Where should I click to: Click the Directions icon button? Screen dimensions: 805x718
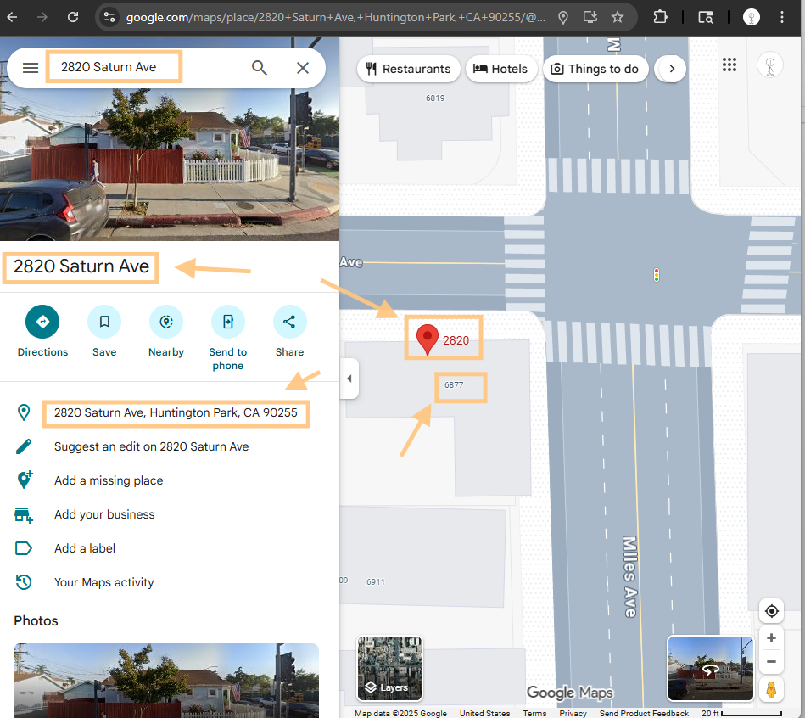[42, 322]
